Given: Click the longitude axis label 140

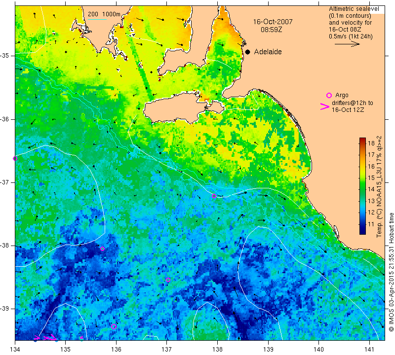Looking at the screenshot, I should (x=318, y=349).
